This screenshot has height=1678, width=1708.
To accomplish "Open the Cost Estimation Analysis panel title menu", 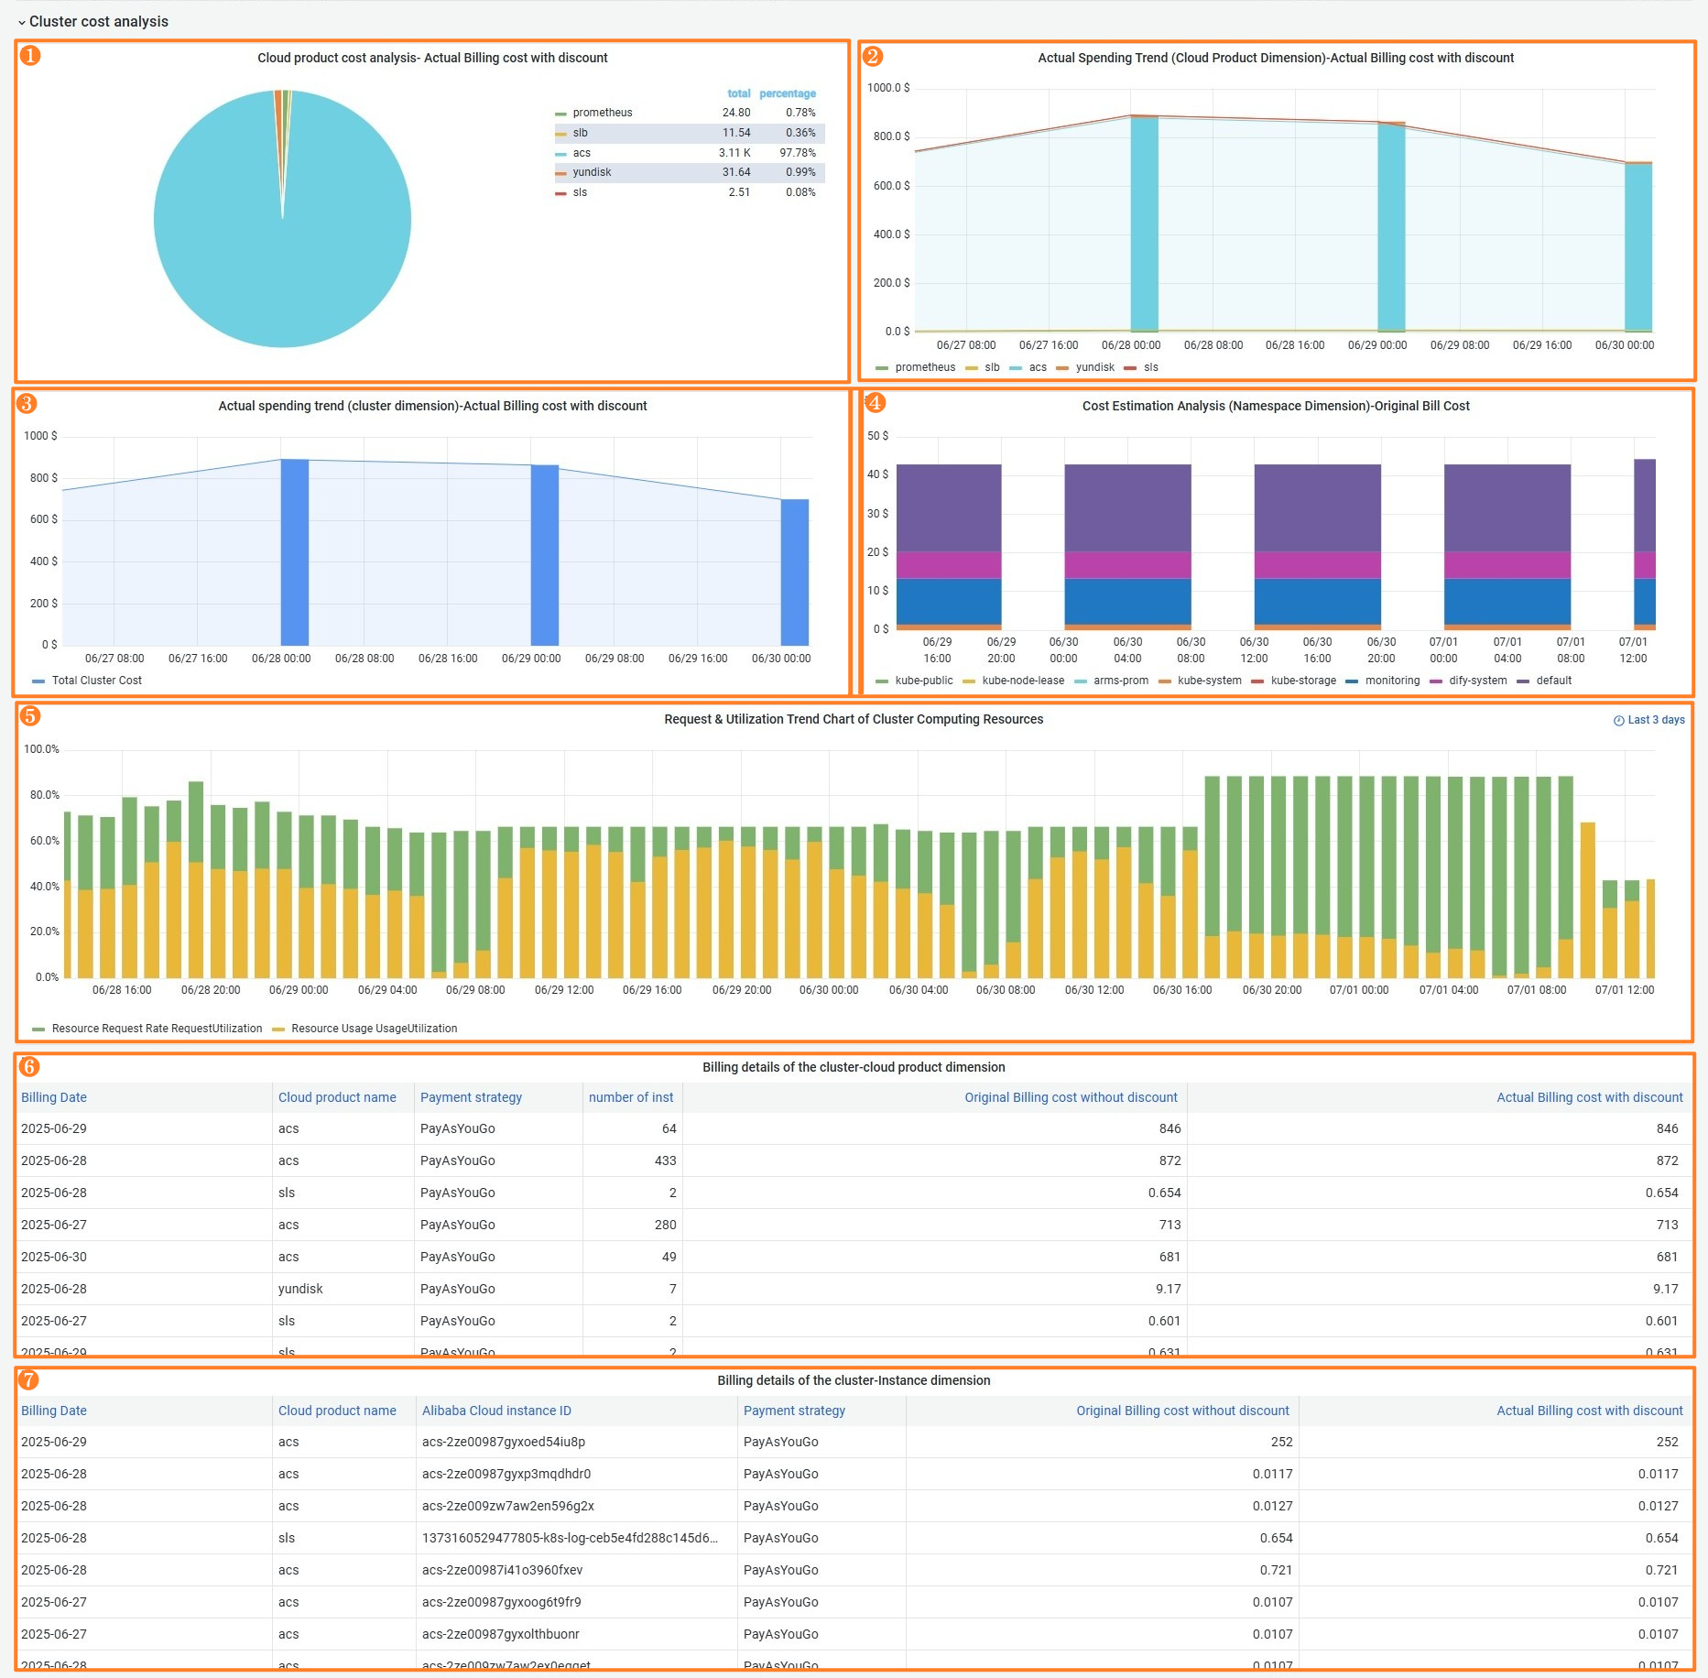I will [x=1276, y=406].
